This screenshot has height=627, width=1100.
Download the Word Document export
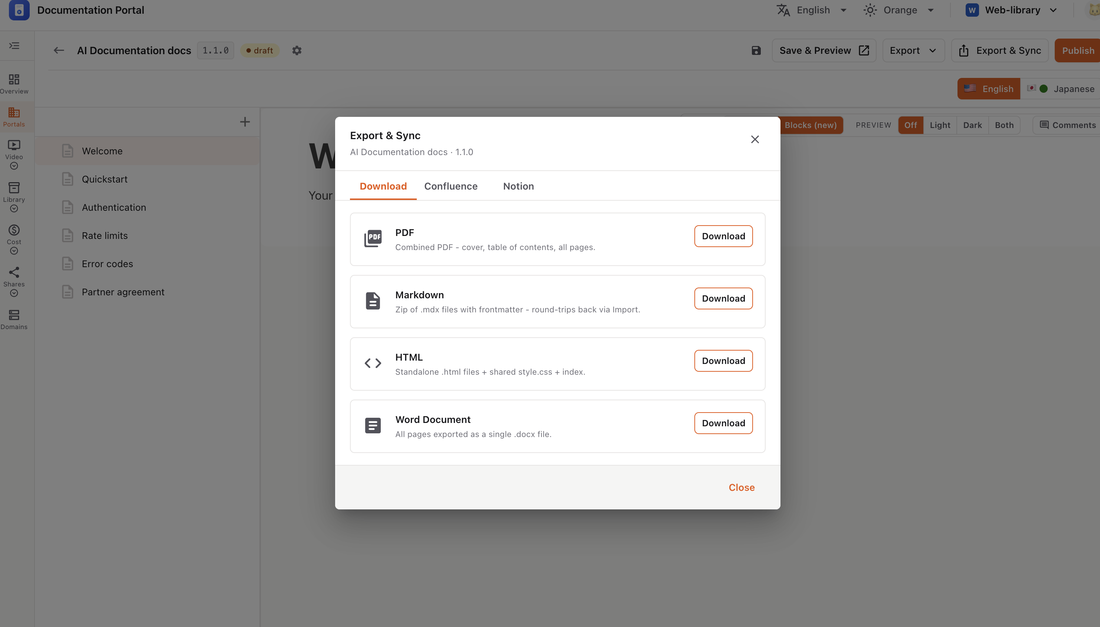[723, 423]
